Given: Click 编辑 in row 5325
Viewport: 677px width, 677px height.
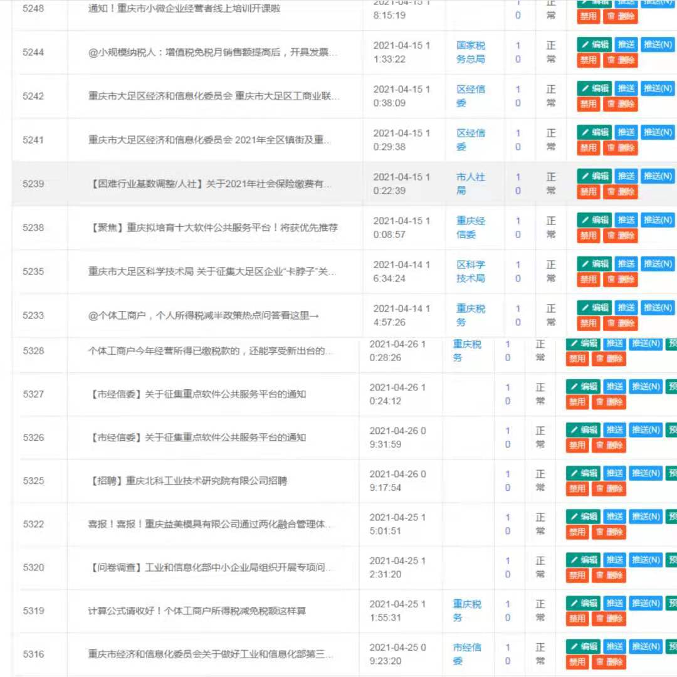Looking at the screenshot, I should 584,473.
